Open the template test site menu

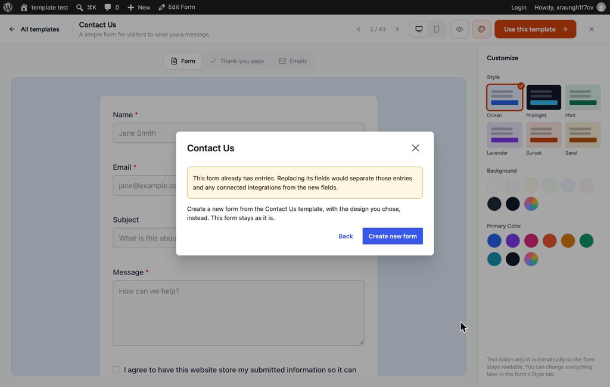pos(44,7)
